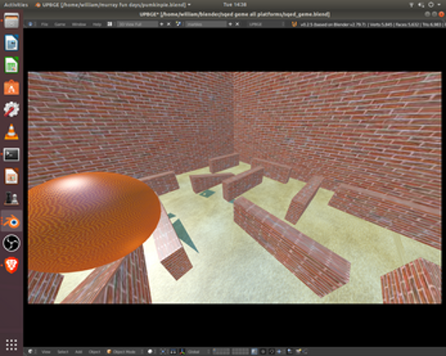
Task: Open the View menu in 3D header
Action: [x=46, y=352]
